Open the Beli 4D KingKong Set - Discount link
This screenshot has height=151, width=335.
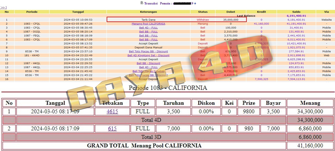(148, 55)
